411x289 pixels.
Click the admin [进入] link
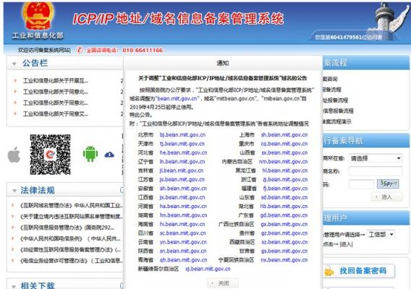click(347, 244)
